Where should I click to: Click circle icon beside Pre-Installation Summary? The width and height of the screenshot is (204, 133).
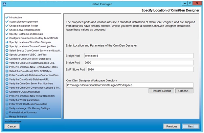[7, 112]
